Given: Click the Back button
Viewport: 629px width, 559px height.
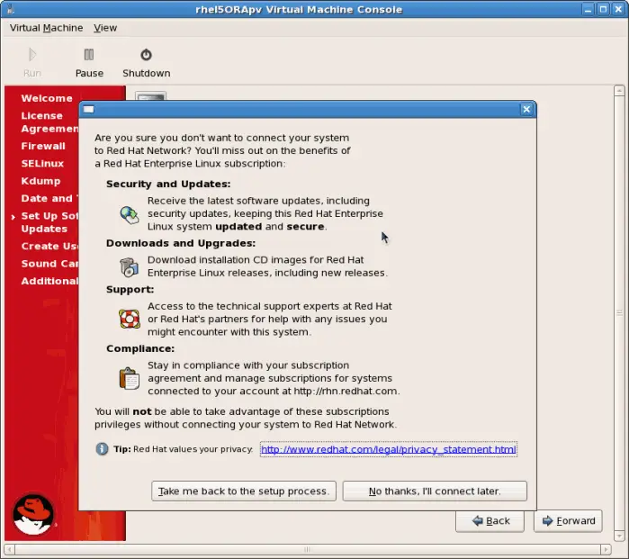Looking at the screenshot, I should [490, 520].
